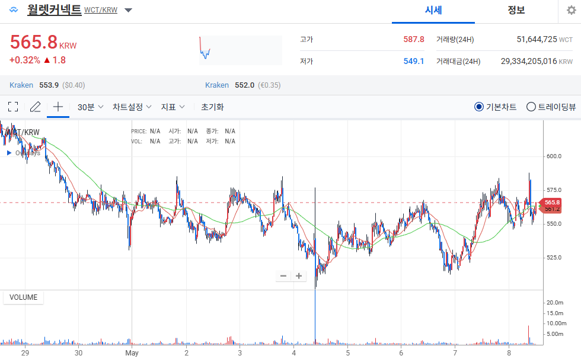Viewport: 581px width, 362px height.
Task: Click the 24H amount 29,334,205,016 KRW
Action: 537,61
